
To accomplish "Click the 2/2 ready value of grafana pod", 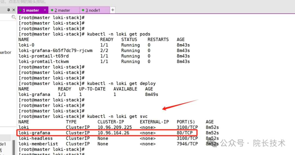I will click(x=104, y=50).
